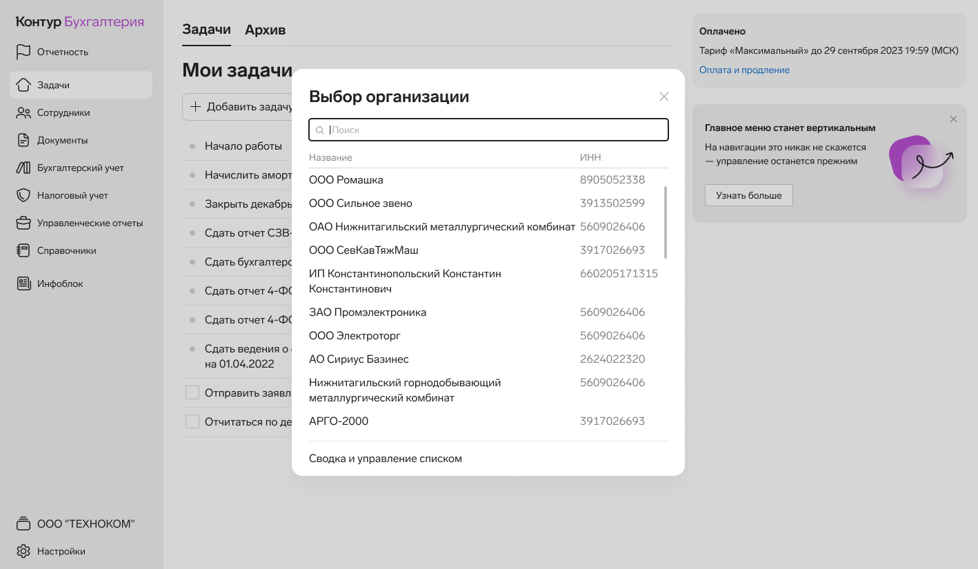Click the Сотрудники people icon
The height and width of the screenshot is (569, 978).
click(x=23, y=112)
